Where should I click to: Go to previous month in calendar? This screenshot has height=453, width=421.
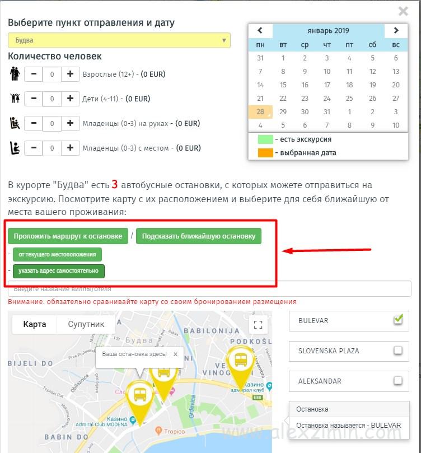(260, 30)
